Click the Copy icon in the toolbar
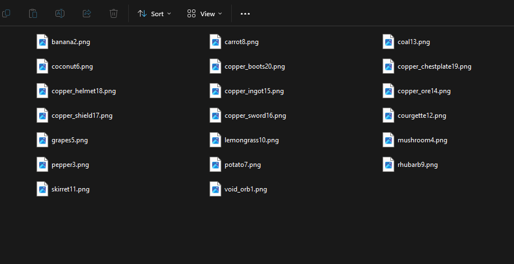Viewport: 514px width, 264px height. point(6,13)
